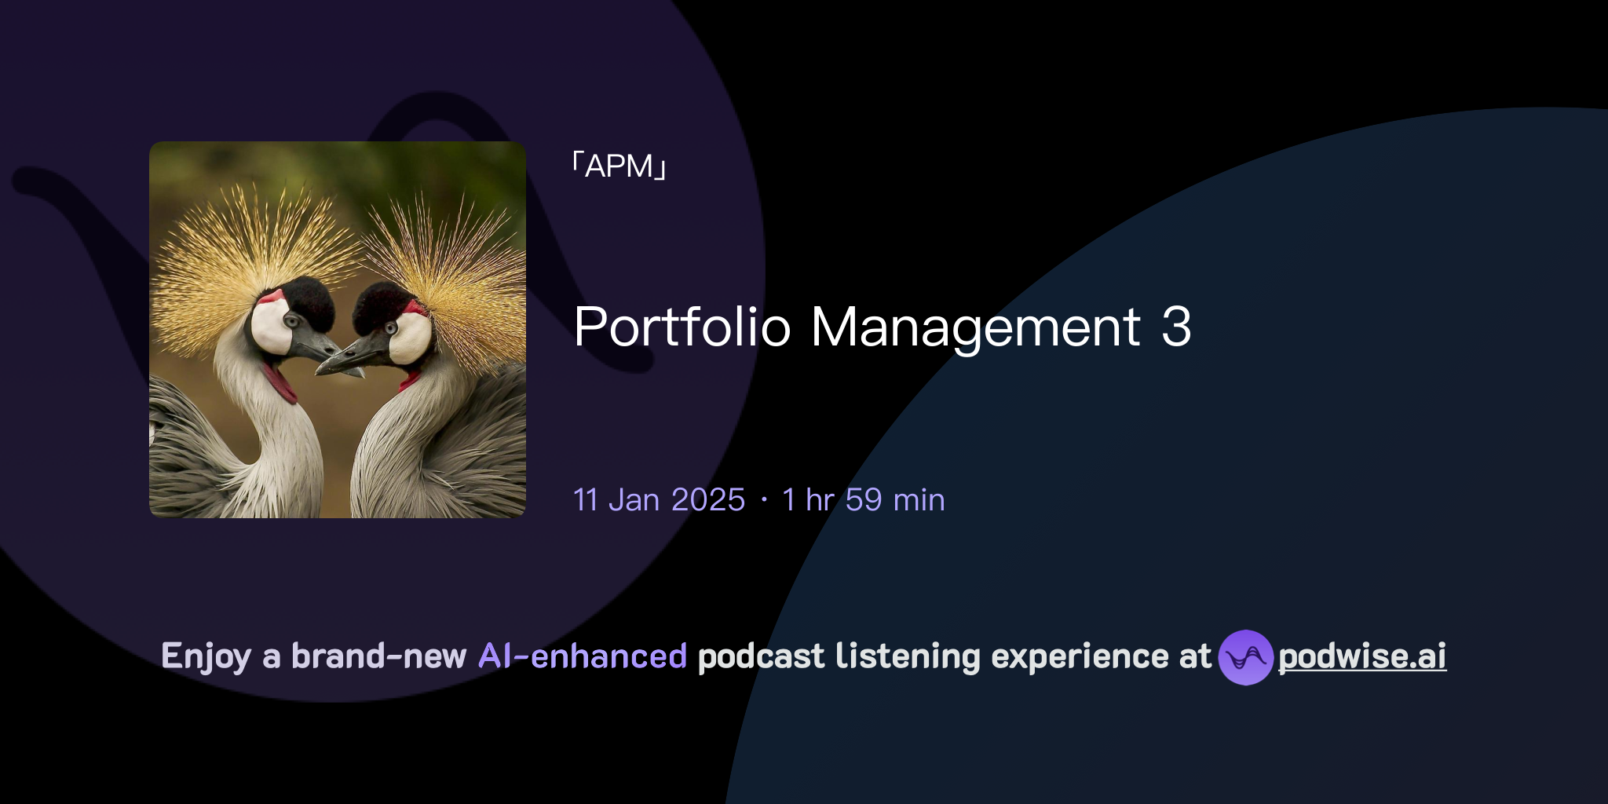1608x804 pixels.
Task: Expand the date 11 Jan 2025 entry
Action: (x=659, y=499)
